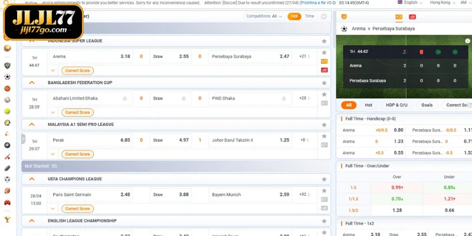The image size is (472, 236).
Task: Select the basketball sport icon in sidebar
Action: point(7,88)
